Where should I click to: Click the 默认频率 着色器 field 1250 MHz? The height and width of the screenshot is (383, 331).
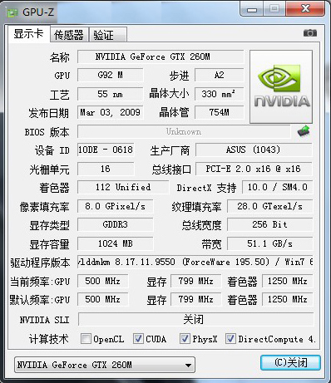pos(287,299)
